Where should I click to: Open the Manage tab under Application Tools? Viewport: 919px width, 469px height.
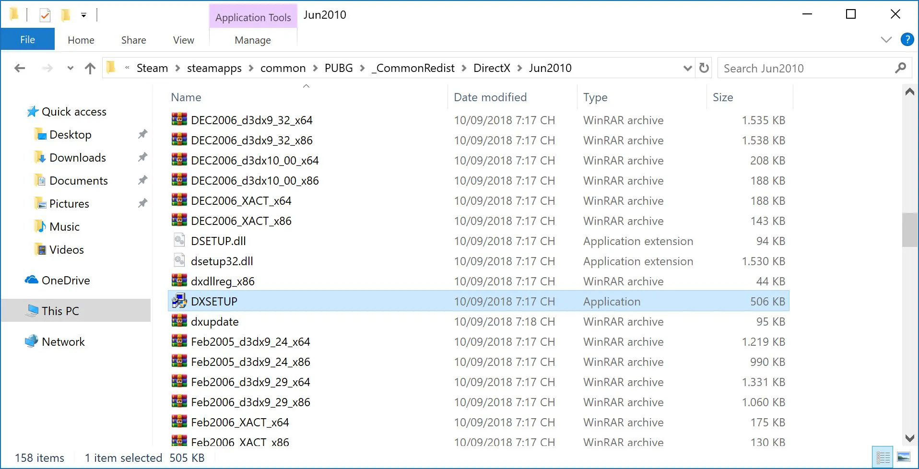253,40
